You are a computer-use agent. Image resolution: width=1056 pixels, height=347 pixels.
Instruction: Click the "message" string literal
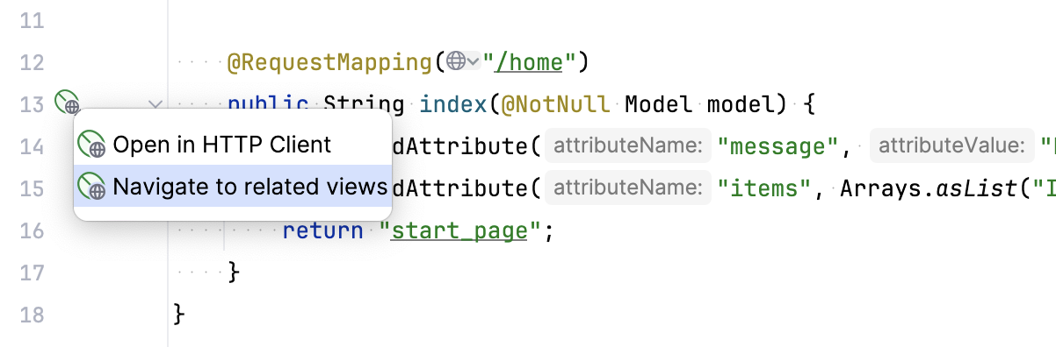point(778,146)
